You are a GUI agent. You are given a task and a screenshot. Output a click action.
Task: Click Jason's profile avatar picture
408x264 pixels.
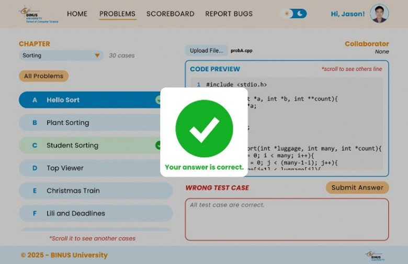(379, 14)
